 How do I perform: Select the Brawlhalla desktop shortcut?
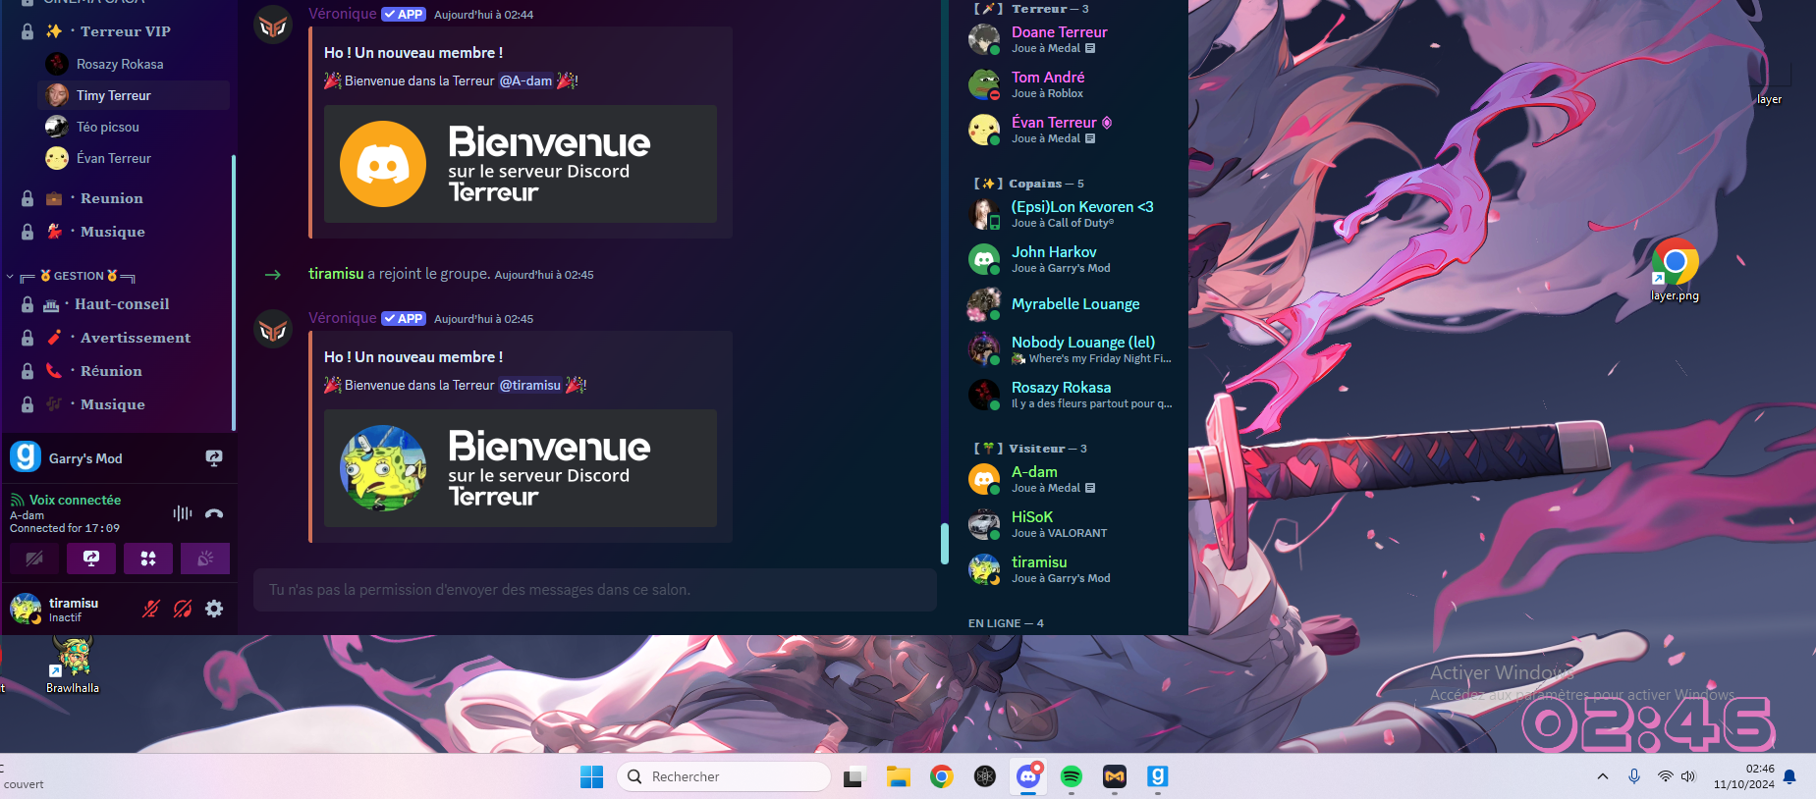coord(73,666)
